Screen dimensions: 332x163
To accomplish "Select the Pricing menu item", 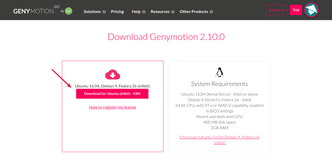I will (x=117, y=11).
